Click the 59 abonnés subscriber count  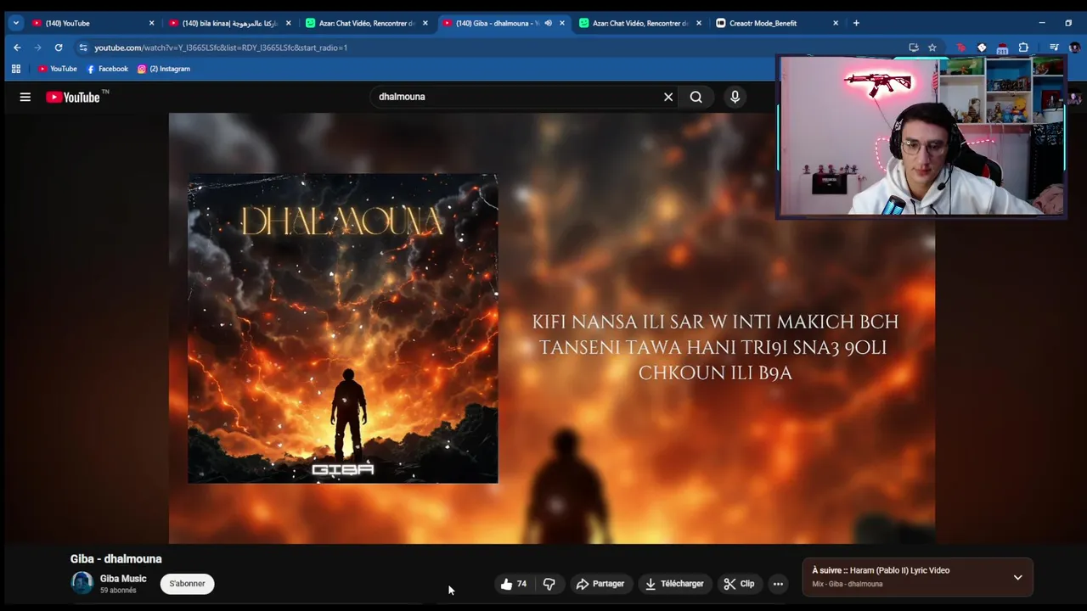(118, 591)
